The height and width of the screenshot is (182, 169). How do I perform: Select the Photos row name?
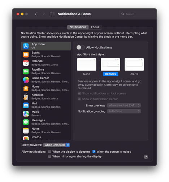(x=36, y=137)
